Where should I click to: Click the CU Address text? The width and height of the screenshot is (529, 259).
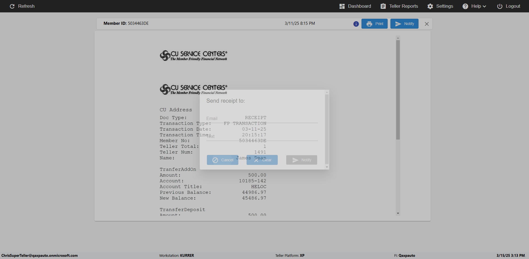tap(176, 110)
